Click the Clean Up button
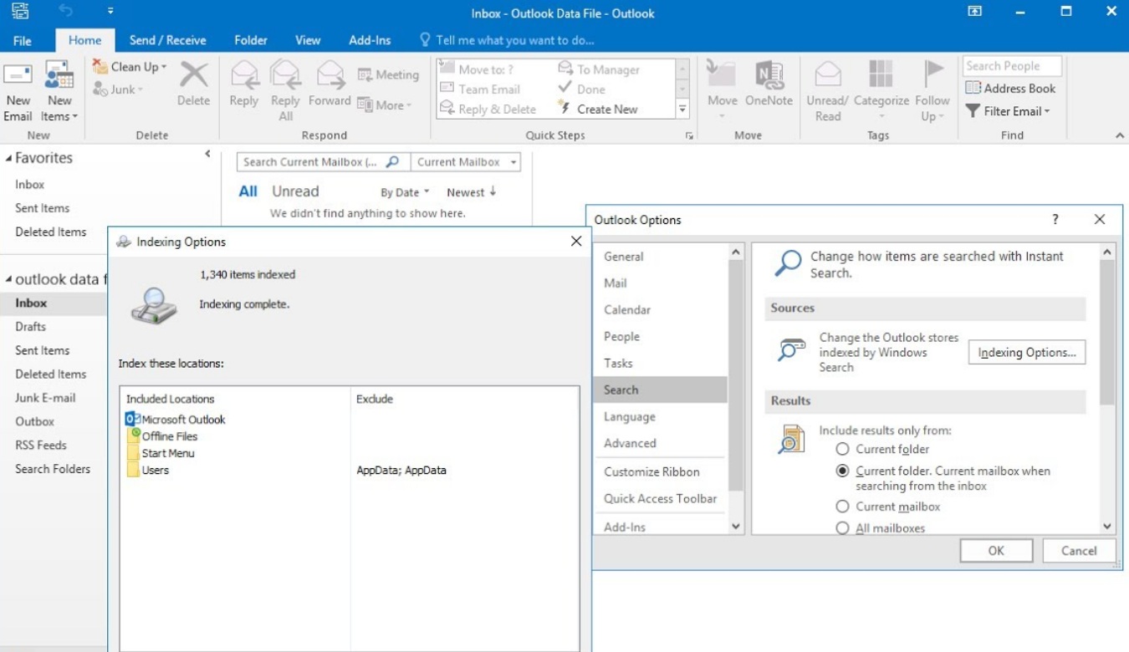This screenshot has height=652, width=1129. (130, 67)
